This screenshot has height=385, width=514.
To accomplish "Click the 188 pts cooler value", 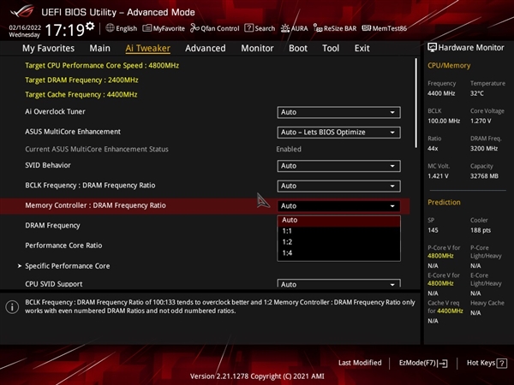I will (x=481, y=230).
